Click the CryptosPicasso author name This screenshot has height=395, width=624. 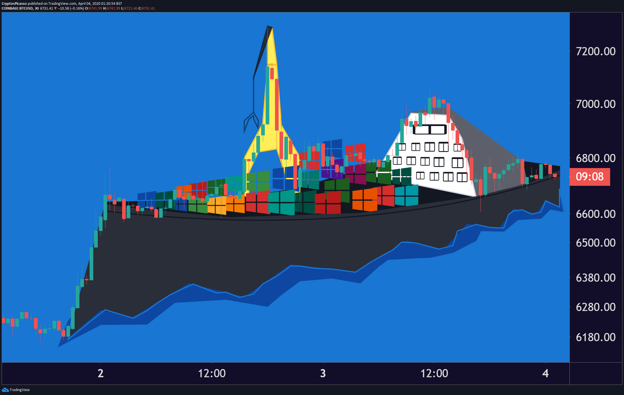point(14,4)
